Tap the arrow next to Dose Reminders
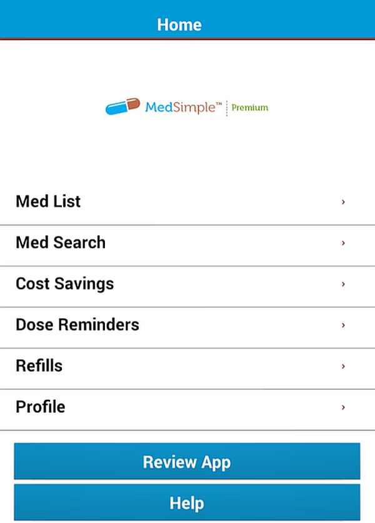The image size is (375, 523). (343, 325)
